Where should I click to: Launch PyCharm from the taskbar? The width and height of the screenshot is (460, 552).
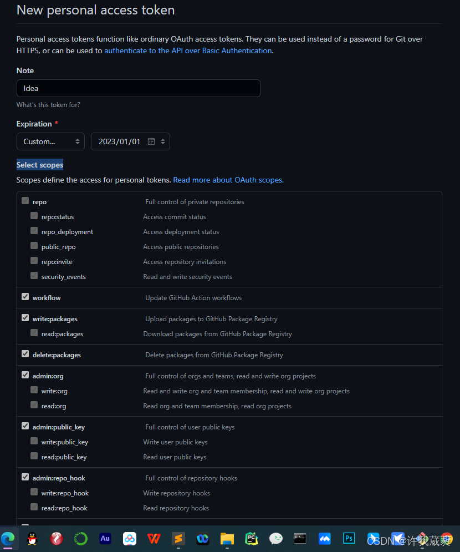coord(251,538)
